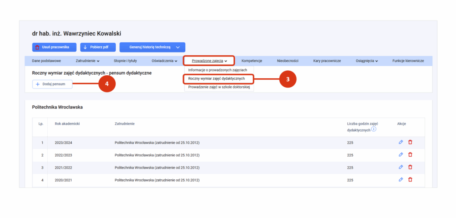Expand the Zatrudnienie menu

(88, 61)
